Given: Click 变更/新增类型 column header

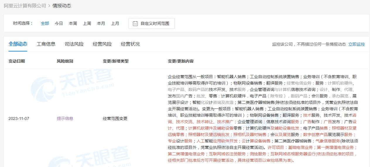Looking at the screenshot, I should (x=116, y=61).
